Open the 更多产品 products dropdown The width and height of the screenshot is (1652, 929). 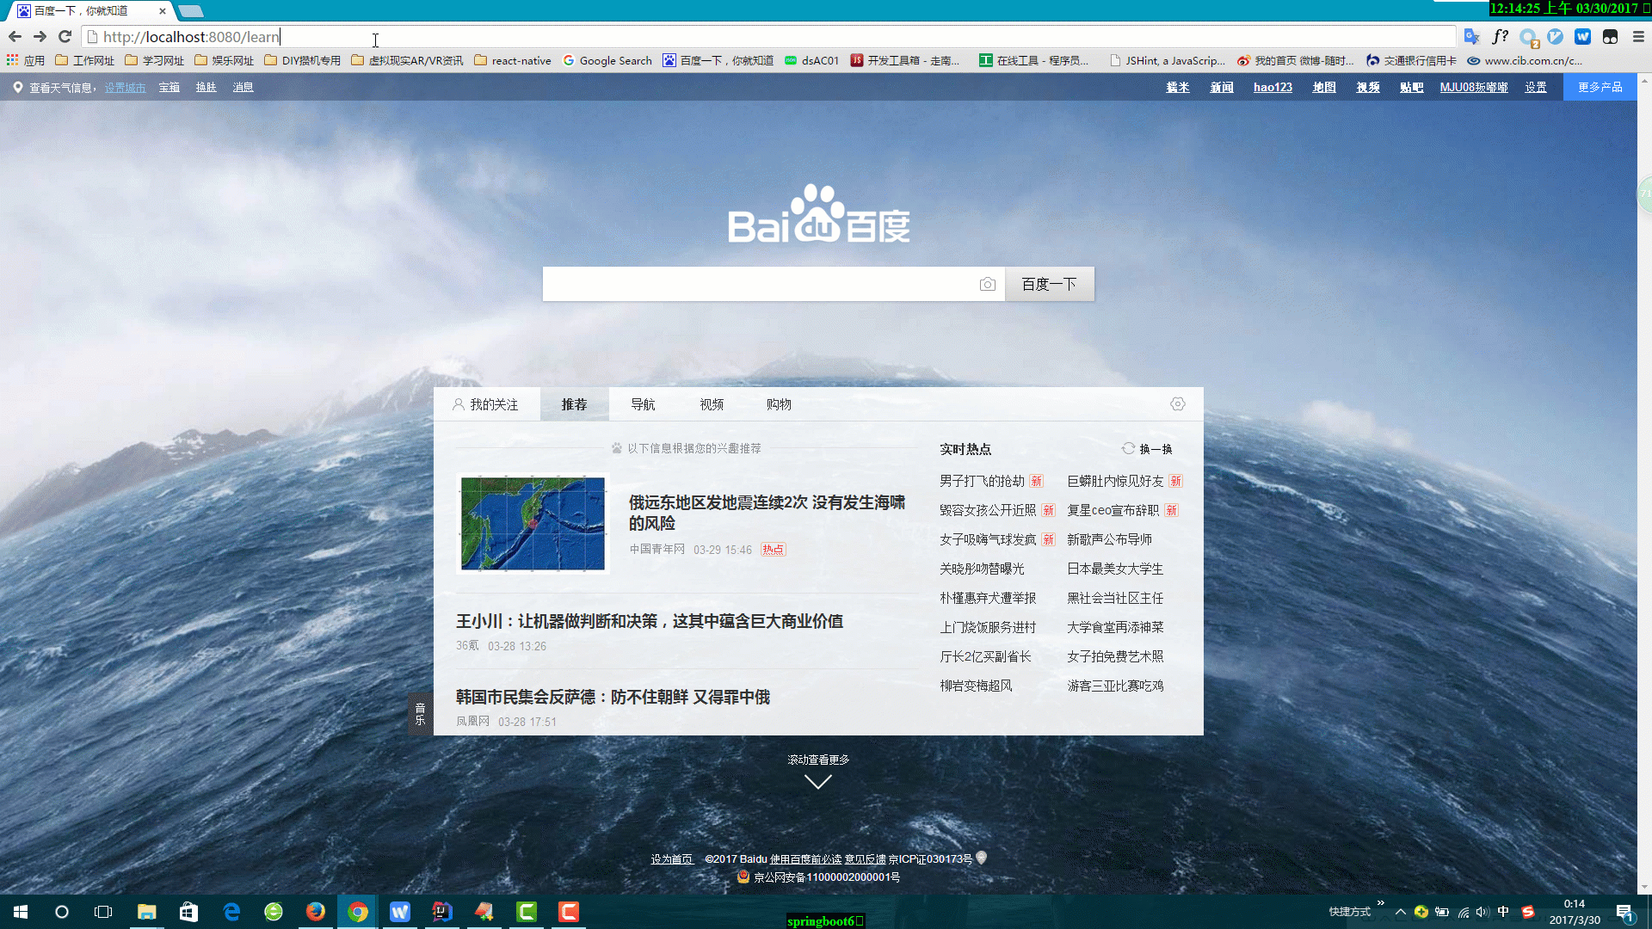point(1600,87)
